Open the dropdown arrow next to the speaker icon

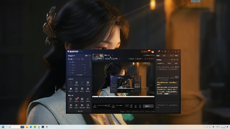coord(115,105)
